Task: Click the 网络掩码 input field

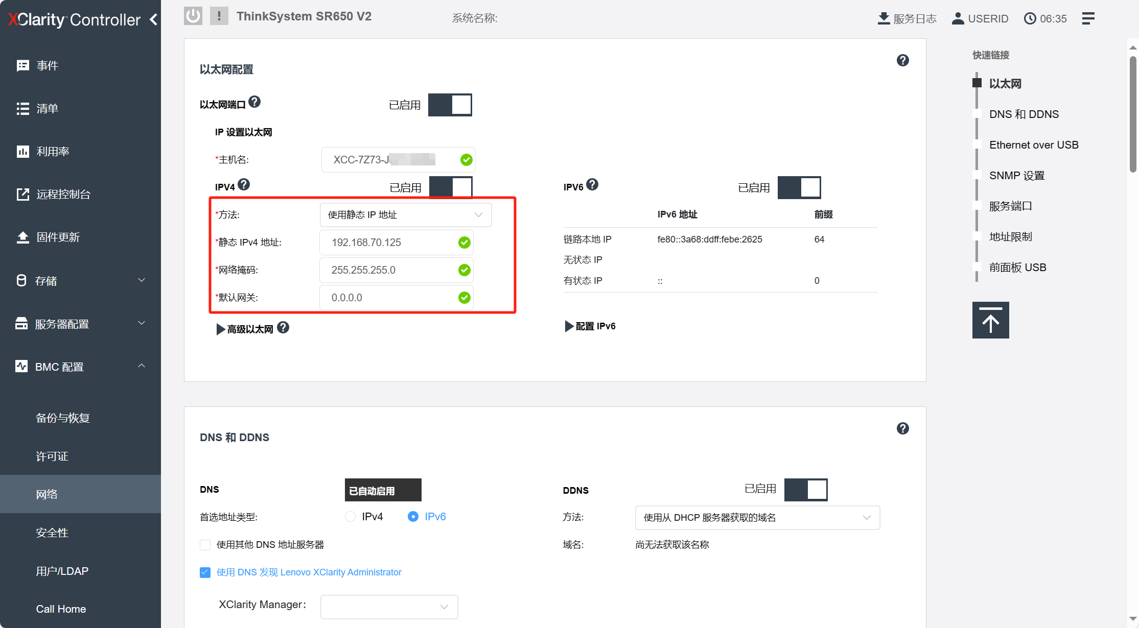Action: click(x=397, y=270)
